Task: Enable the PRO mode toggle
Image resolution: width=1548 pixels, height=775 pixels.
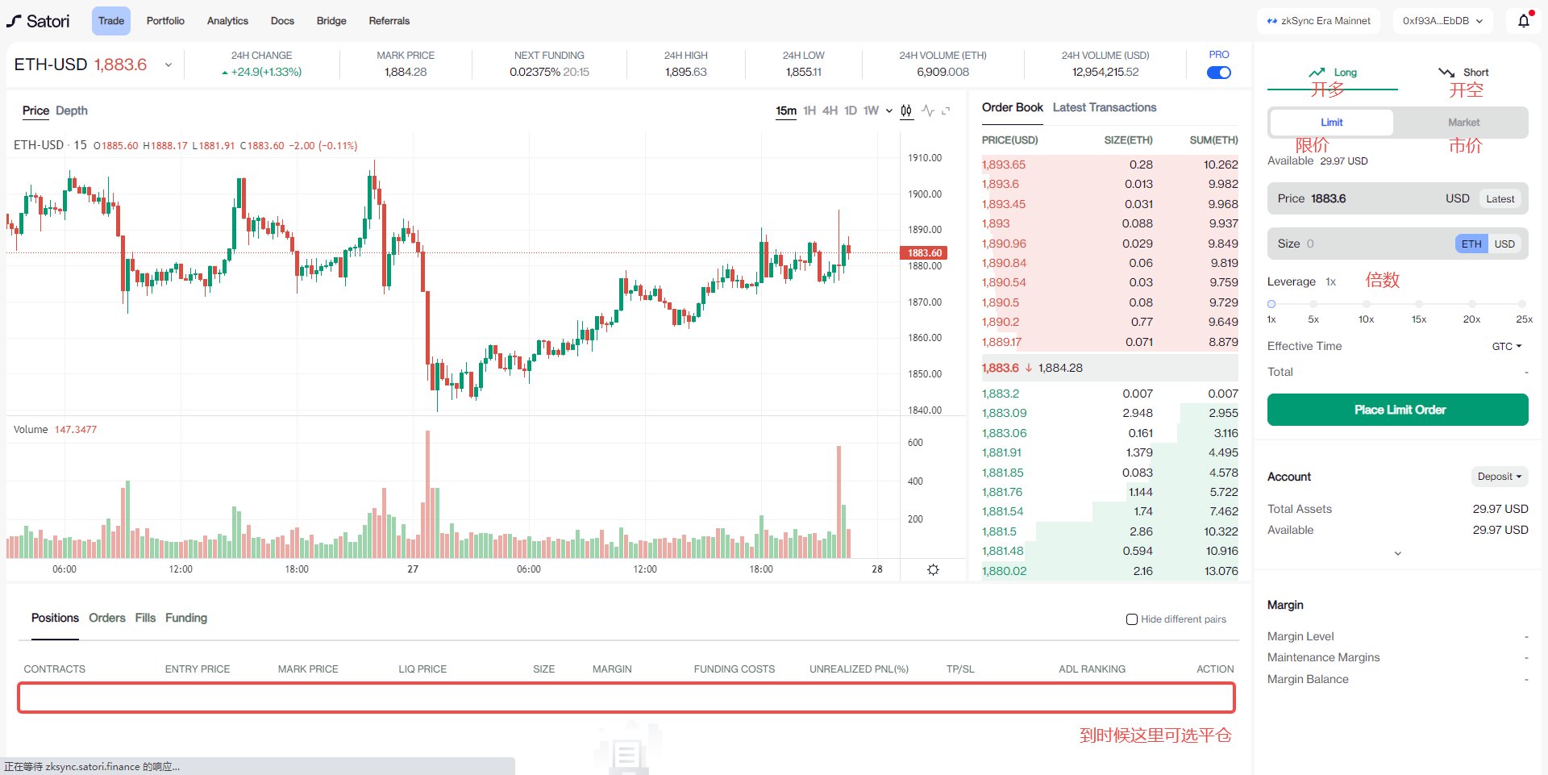Action: coord(1219,72)
